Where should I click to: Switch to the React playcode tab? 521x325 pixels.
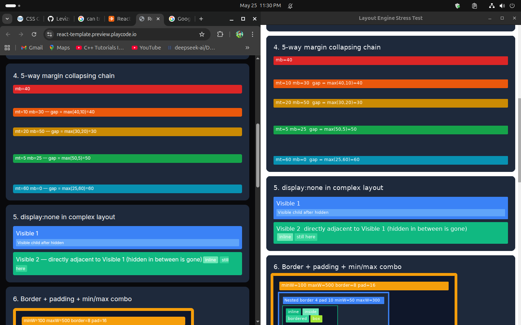(120, 19)
